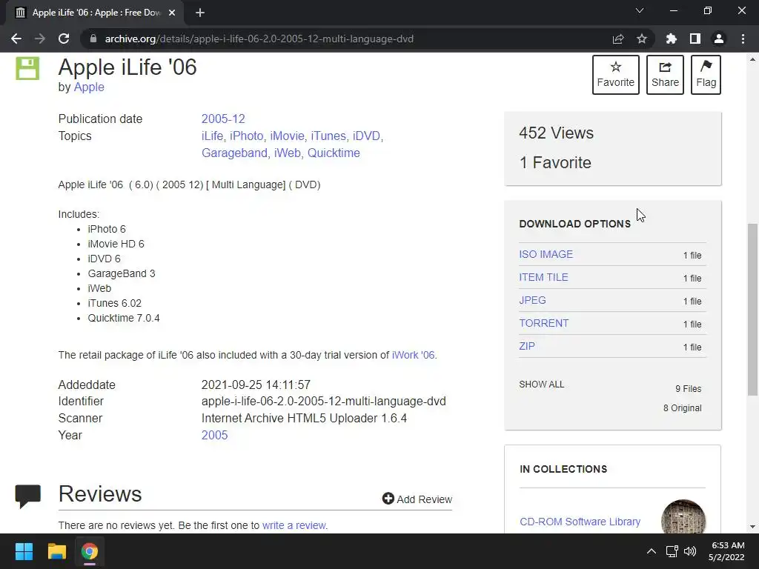
Task: Open the iTunes topic link
Action: tap(328, 136)
